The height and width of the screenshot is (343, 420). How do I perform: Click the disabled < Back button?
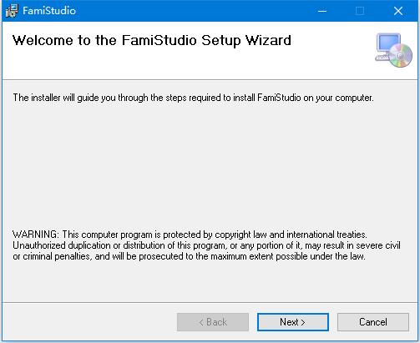pos(213,322)
